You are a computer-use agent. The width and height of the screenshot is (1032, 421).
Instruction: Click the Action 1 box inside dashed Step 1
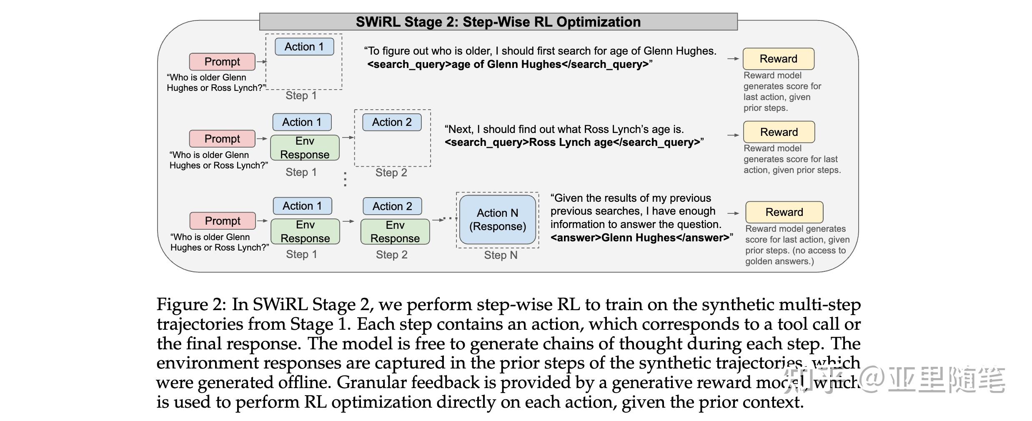pyautogui.click(x=304, y=47)
